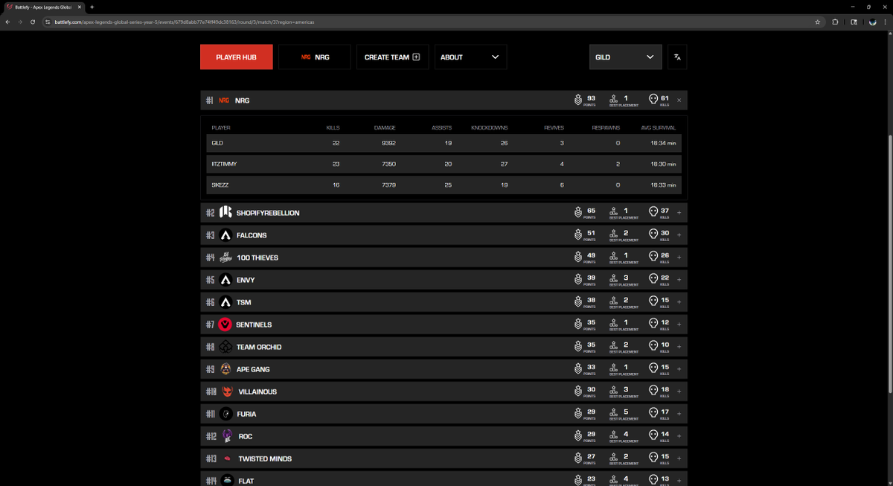The height and width of the screenshot is (486, 893).
Task: Expand the Sentinels team row
Action: (679, 325)
